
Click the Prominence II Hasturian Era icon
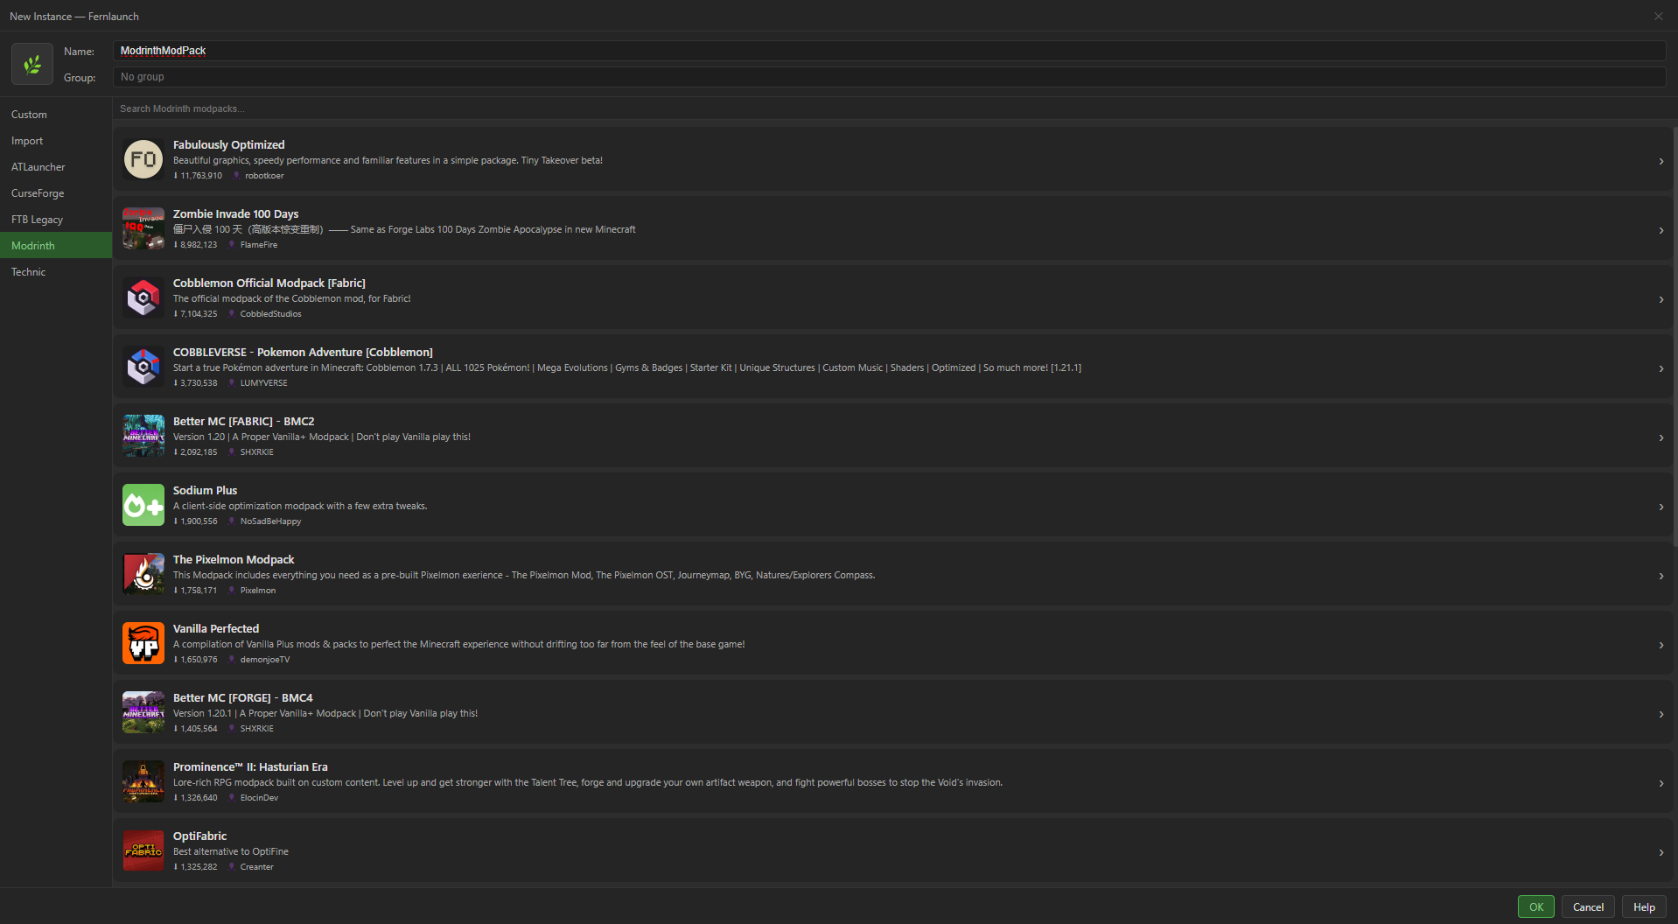pos(143,781)
